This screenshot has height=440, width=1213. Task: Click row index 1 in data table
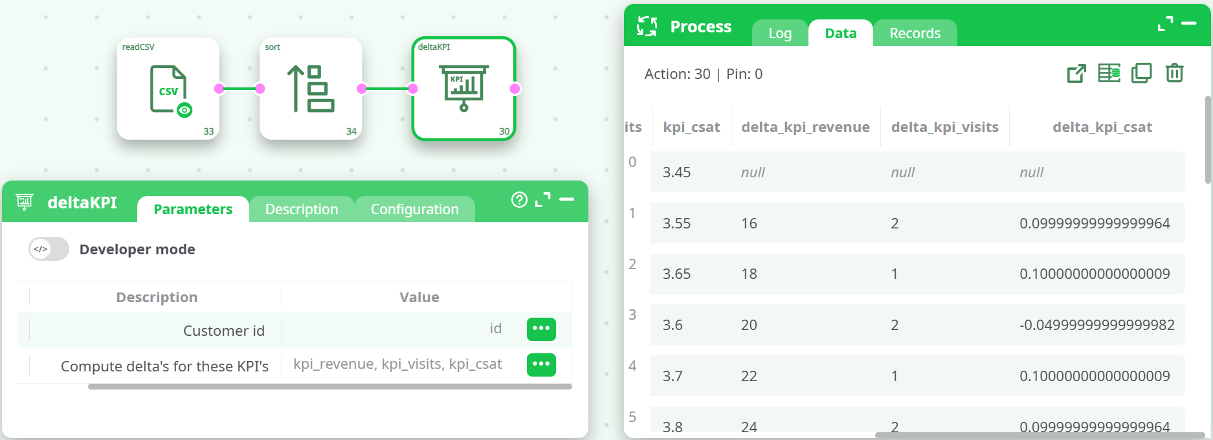point(632,213)
